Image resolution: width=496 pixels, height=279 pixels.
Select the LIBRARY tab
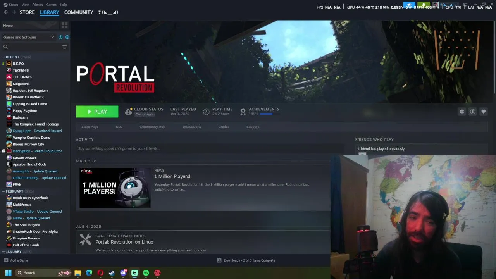click(50, 12)
